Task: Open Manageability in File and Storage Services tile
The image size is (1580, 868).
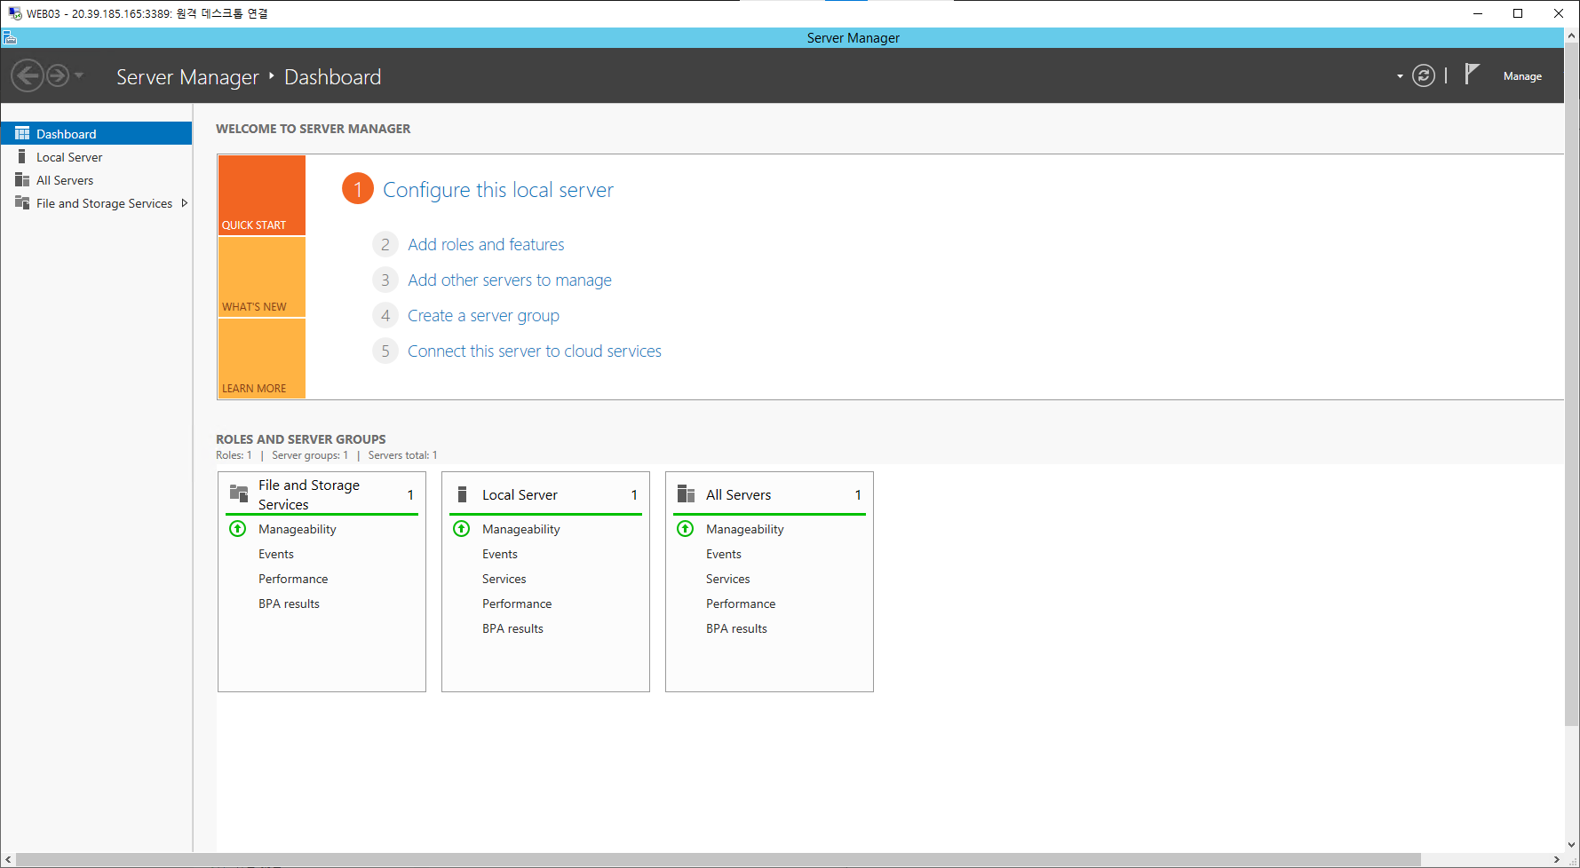Action: 298,529
